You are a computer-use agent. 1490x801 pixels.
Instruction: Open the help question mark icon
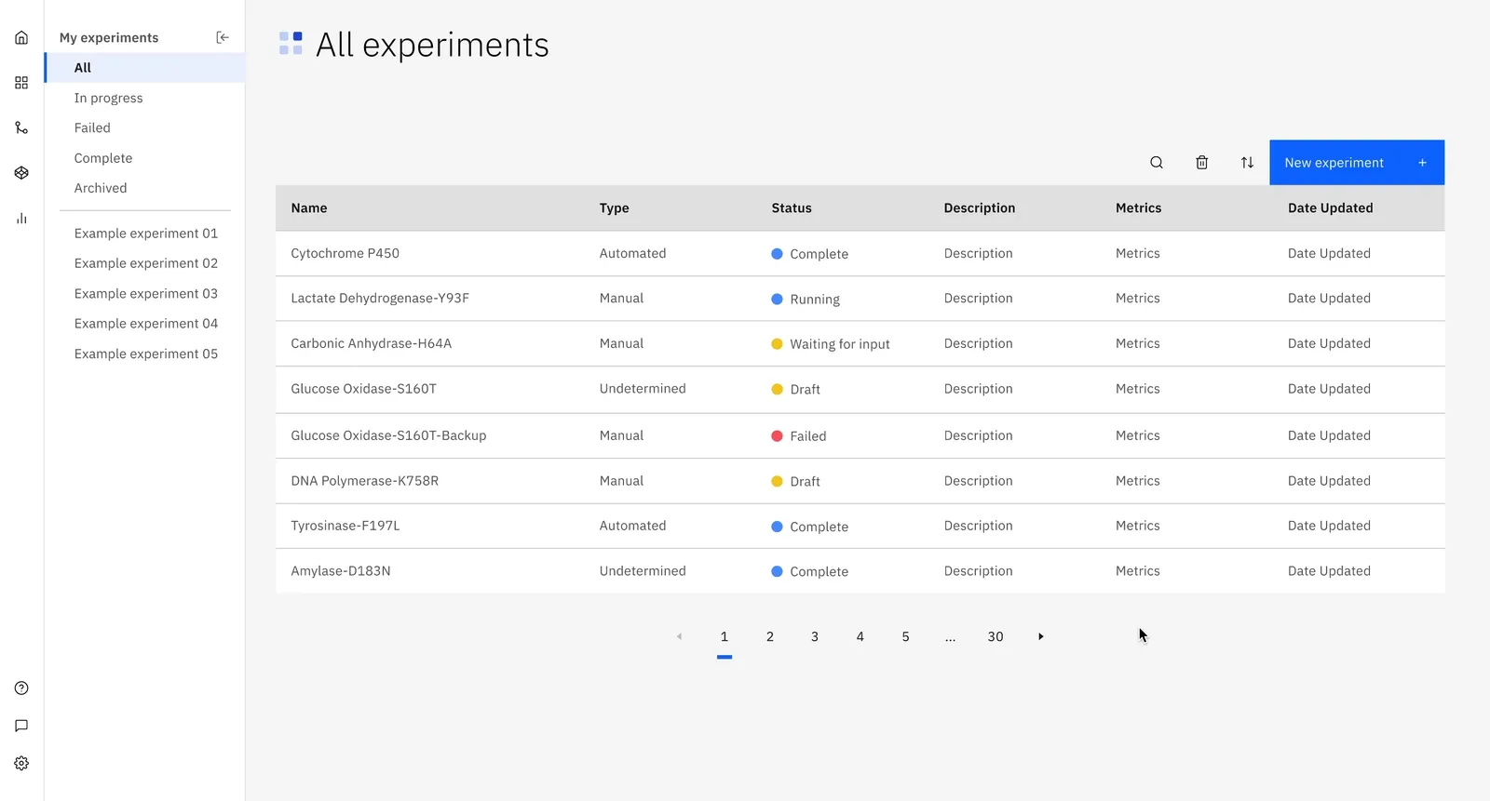(21, 688)
